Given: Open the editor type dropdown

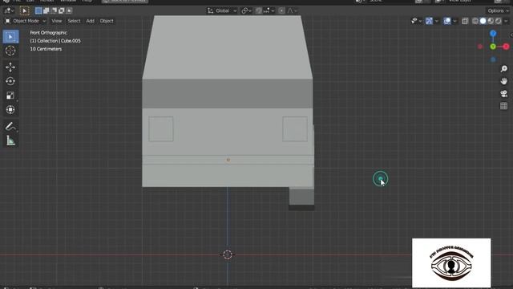Looking at the screenshot, I should pos(9,10).
